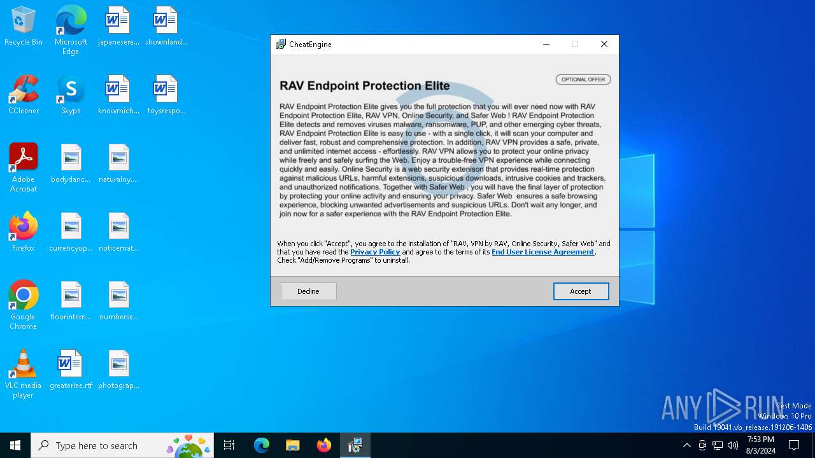815x458 pixels.
Task: Open Edge from the taskbar
Action: (x=262, y=445)
